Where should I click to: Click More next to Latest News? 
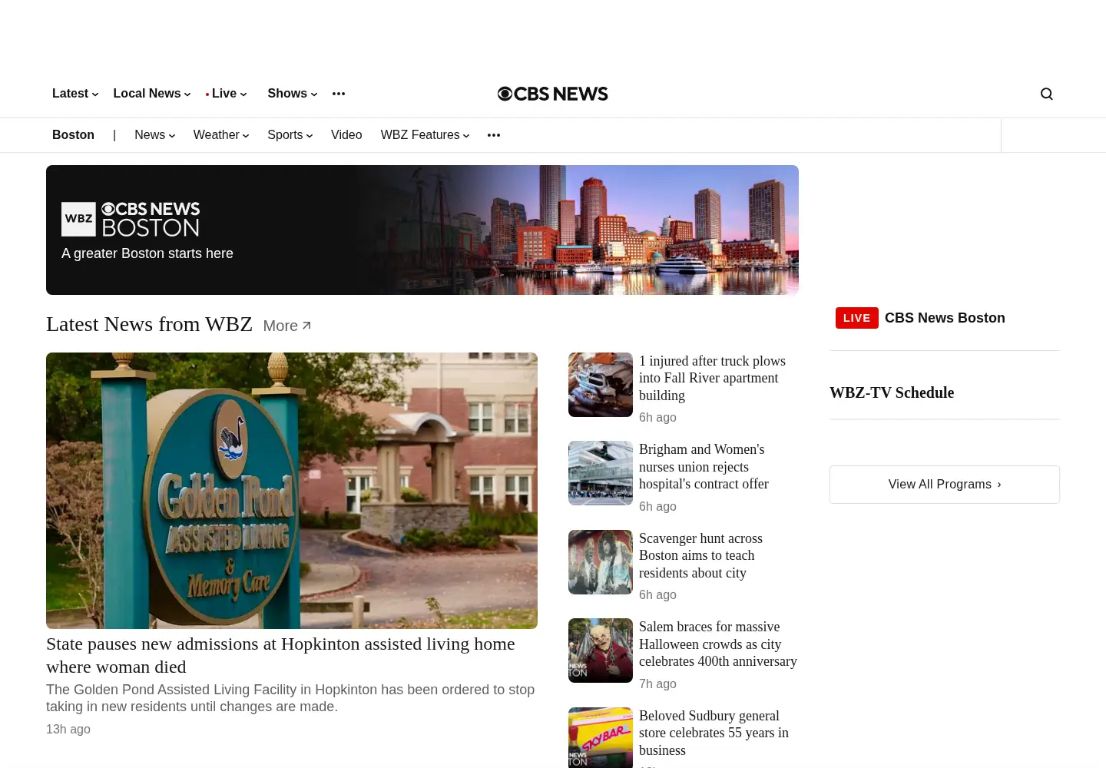coord(287,326)
